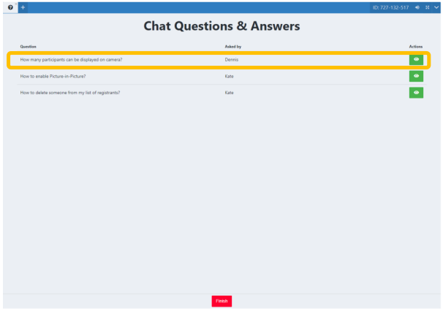Image resolution: width=443 pixels, height=311 pixels.
Task: Click the Actions column header
Action: click(416, 47)
